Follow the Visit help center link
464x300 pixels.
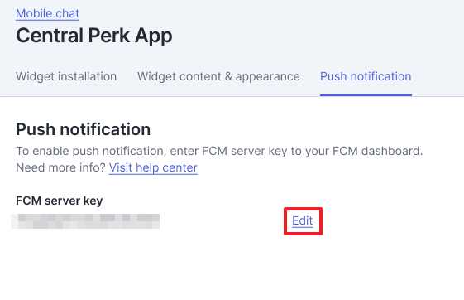click(x=153, y=167)
